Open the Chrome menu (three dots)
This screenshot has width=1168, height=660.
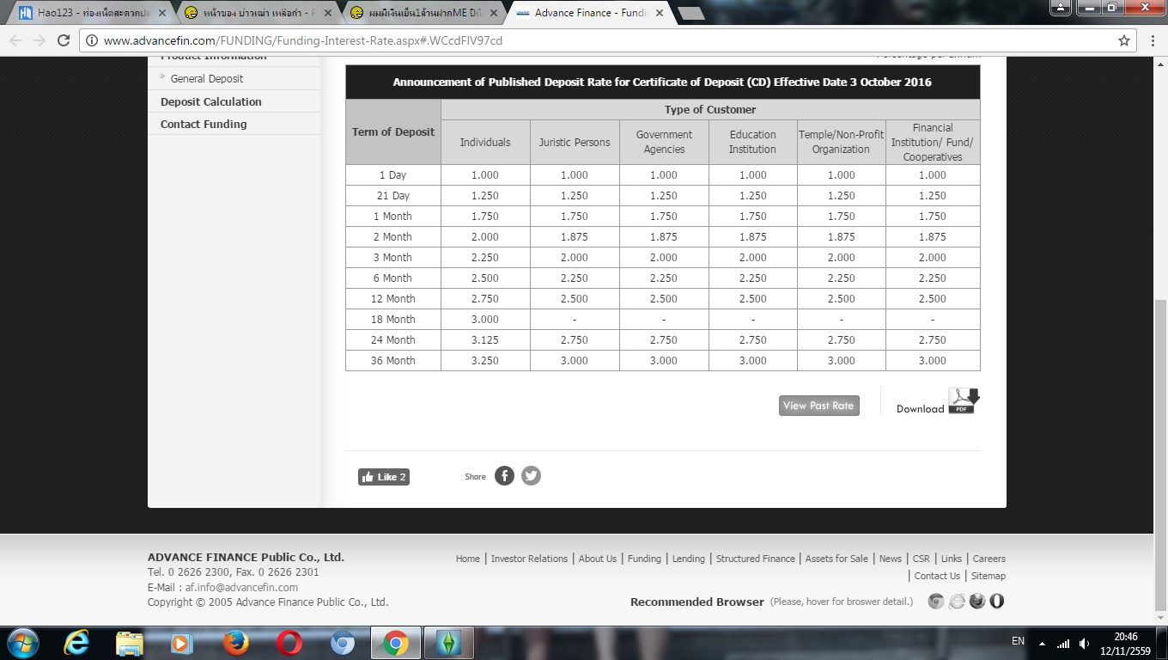[x=1153, y=40]
